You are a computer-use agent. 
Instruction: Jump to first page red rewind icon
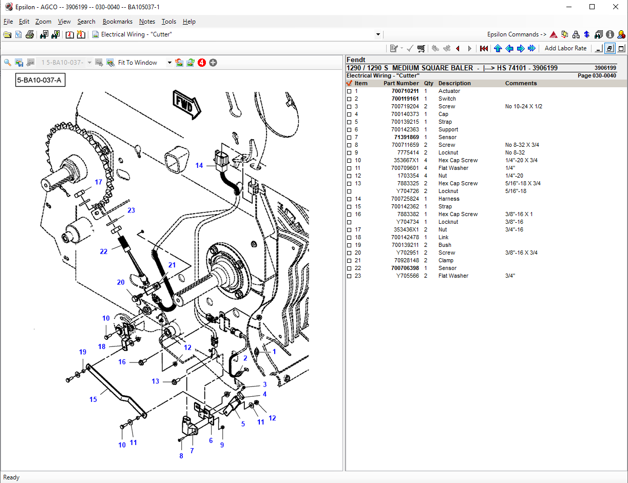[x=484, y=48]
